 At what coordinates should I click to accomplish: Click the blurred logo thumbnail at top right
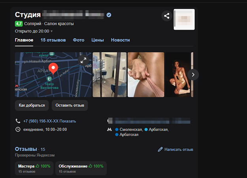point(184,19)
